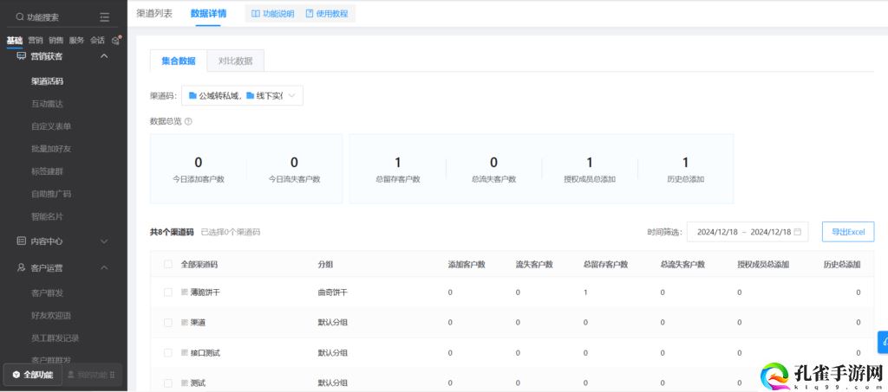Image resolution: width=888 pixels, height=392 pixels.
Task: Collapse the sidebar with the menu icon
Action: [x=105, y=17]
